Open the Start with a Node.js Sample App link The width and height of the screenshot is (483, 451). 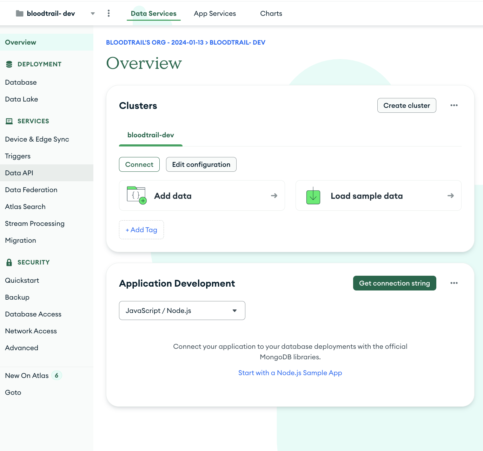click(x=290, y=373)
